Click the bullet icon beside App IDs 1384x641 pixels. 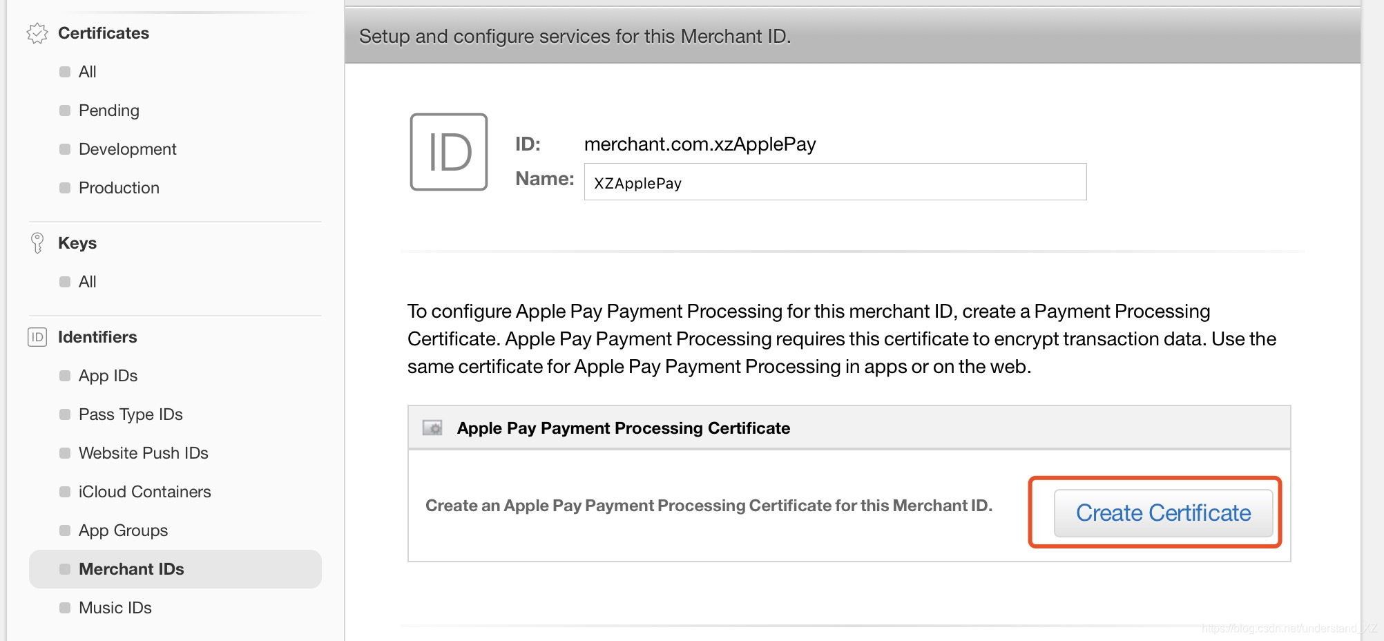[x=65, y=376]
